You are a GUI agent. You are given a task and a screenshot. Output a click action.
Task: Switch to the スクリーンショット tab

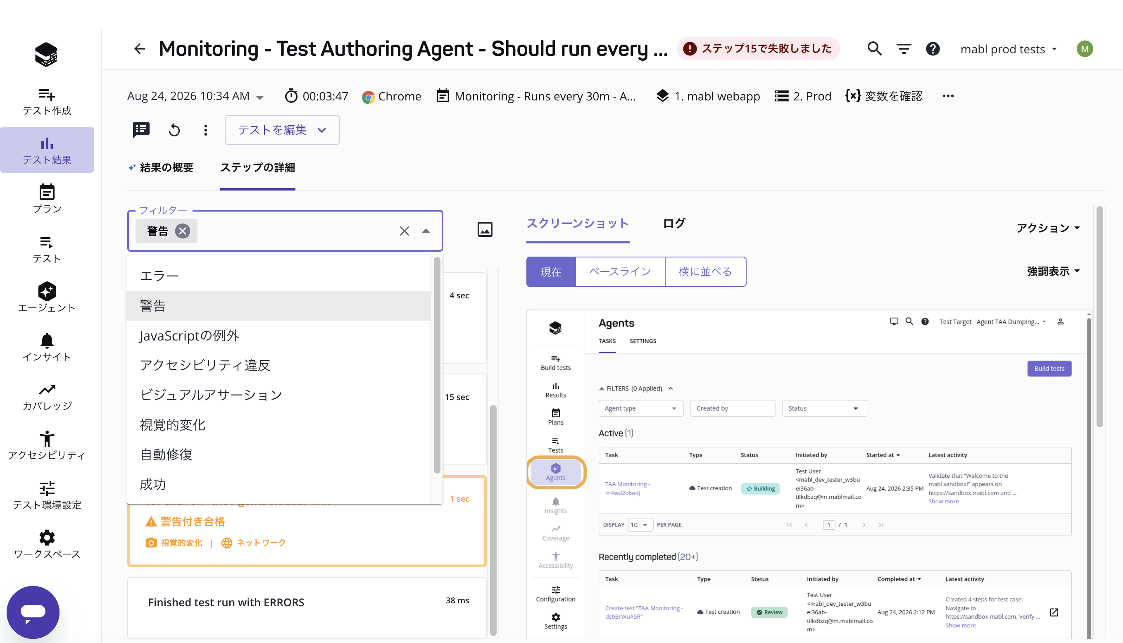pos(578,224)
